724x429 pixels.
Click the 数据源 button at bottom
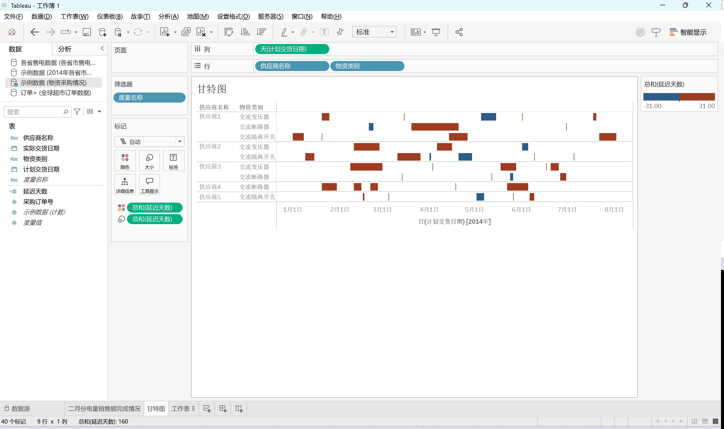(x=17, y=408)
